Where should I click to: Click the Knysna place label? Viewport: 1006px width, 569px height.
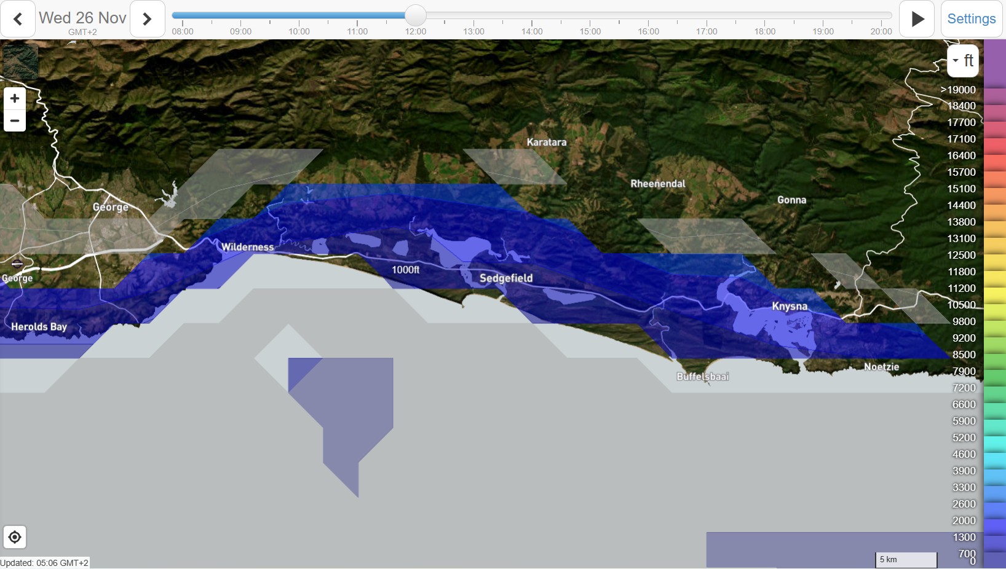click(x=790, y=306)
